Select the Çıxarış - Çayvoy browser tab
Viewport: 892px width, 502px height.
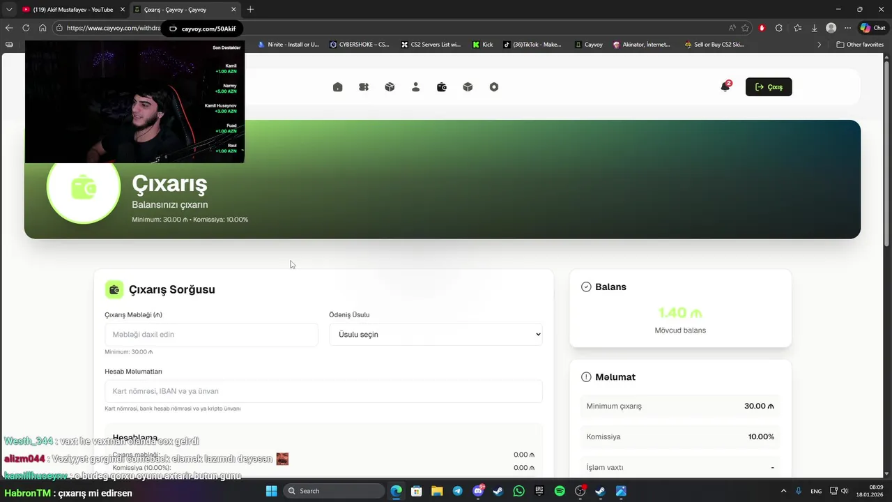tap(184, 10)
